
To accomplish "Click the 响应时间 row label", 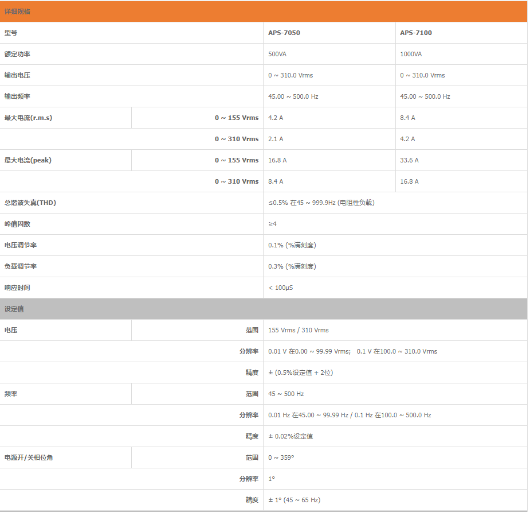I will [17, 288].
